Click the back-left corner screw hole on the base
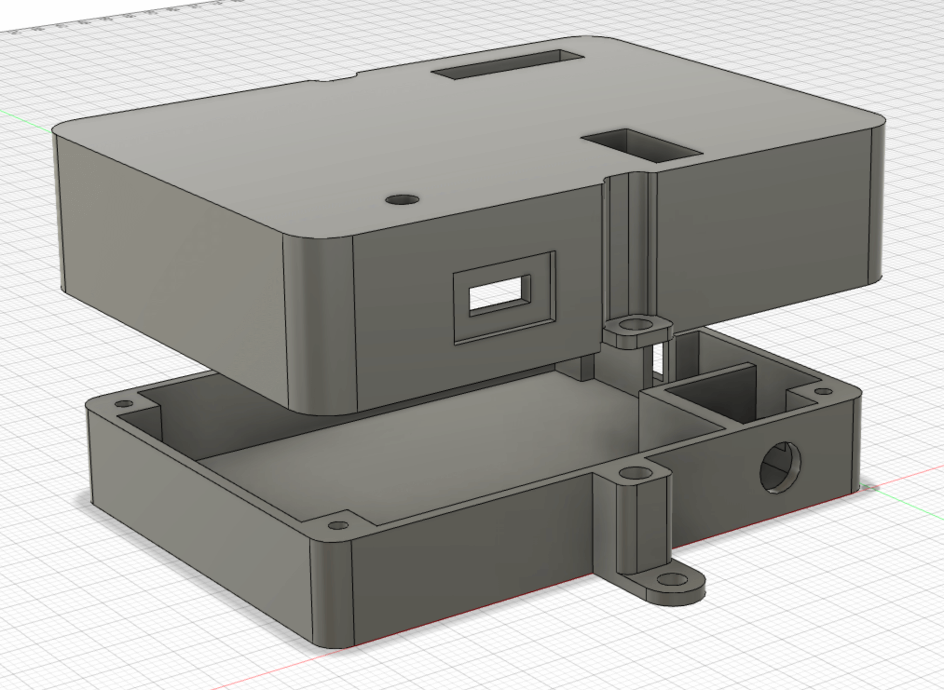 (x=123, y=404)
